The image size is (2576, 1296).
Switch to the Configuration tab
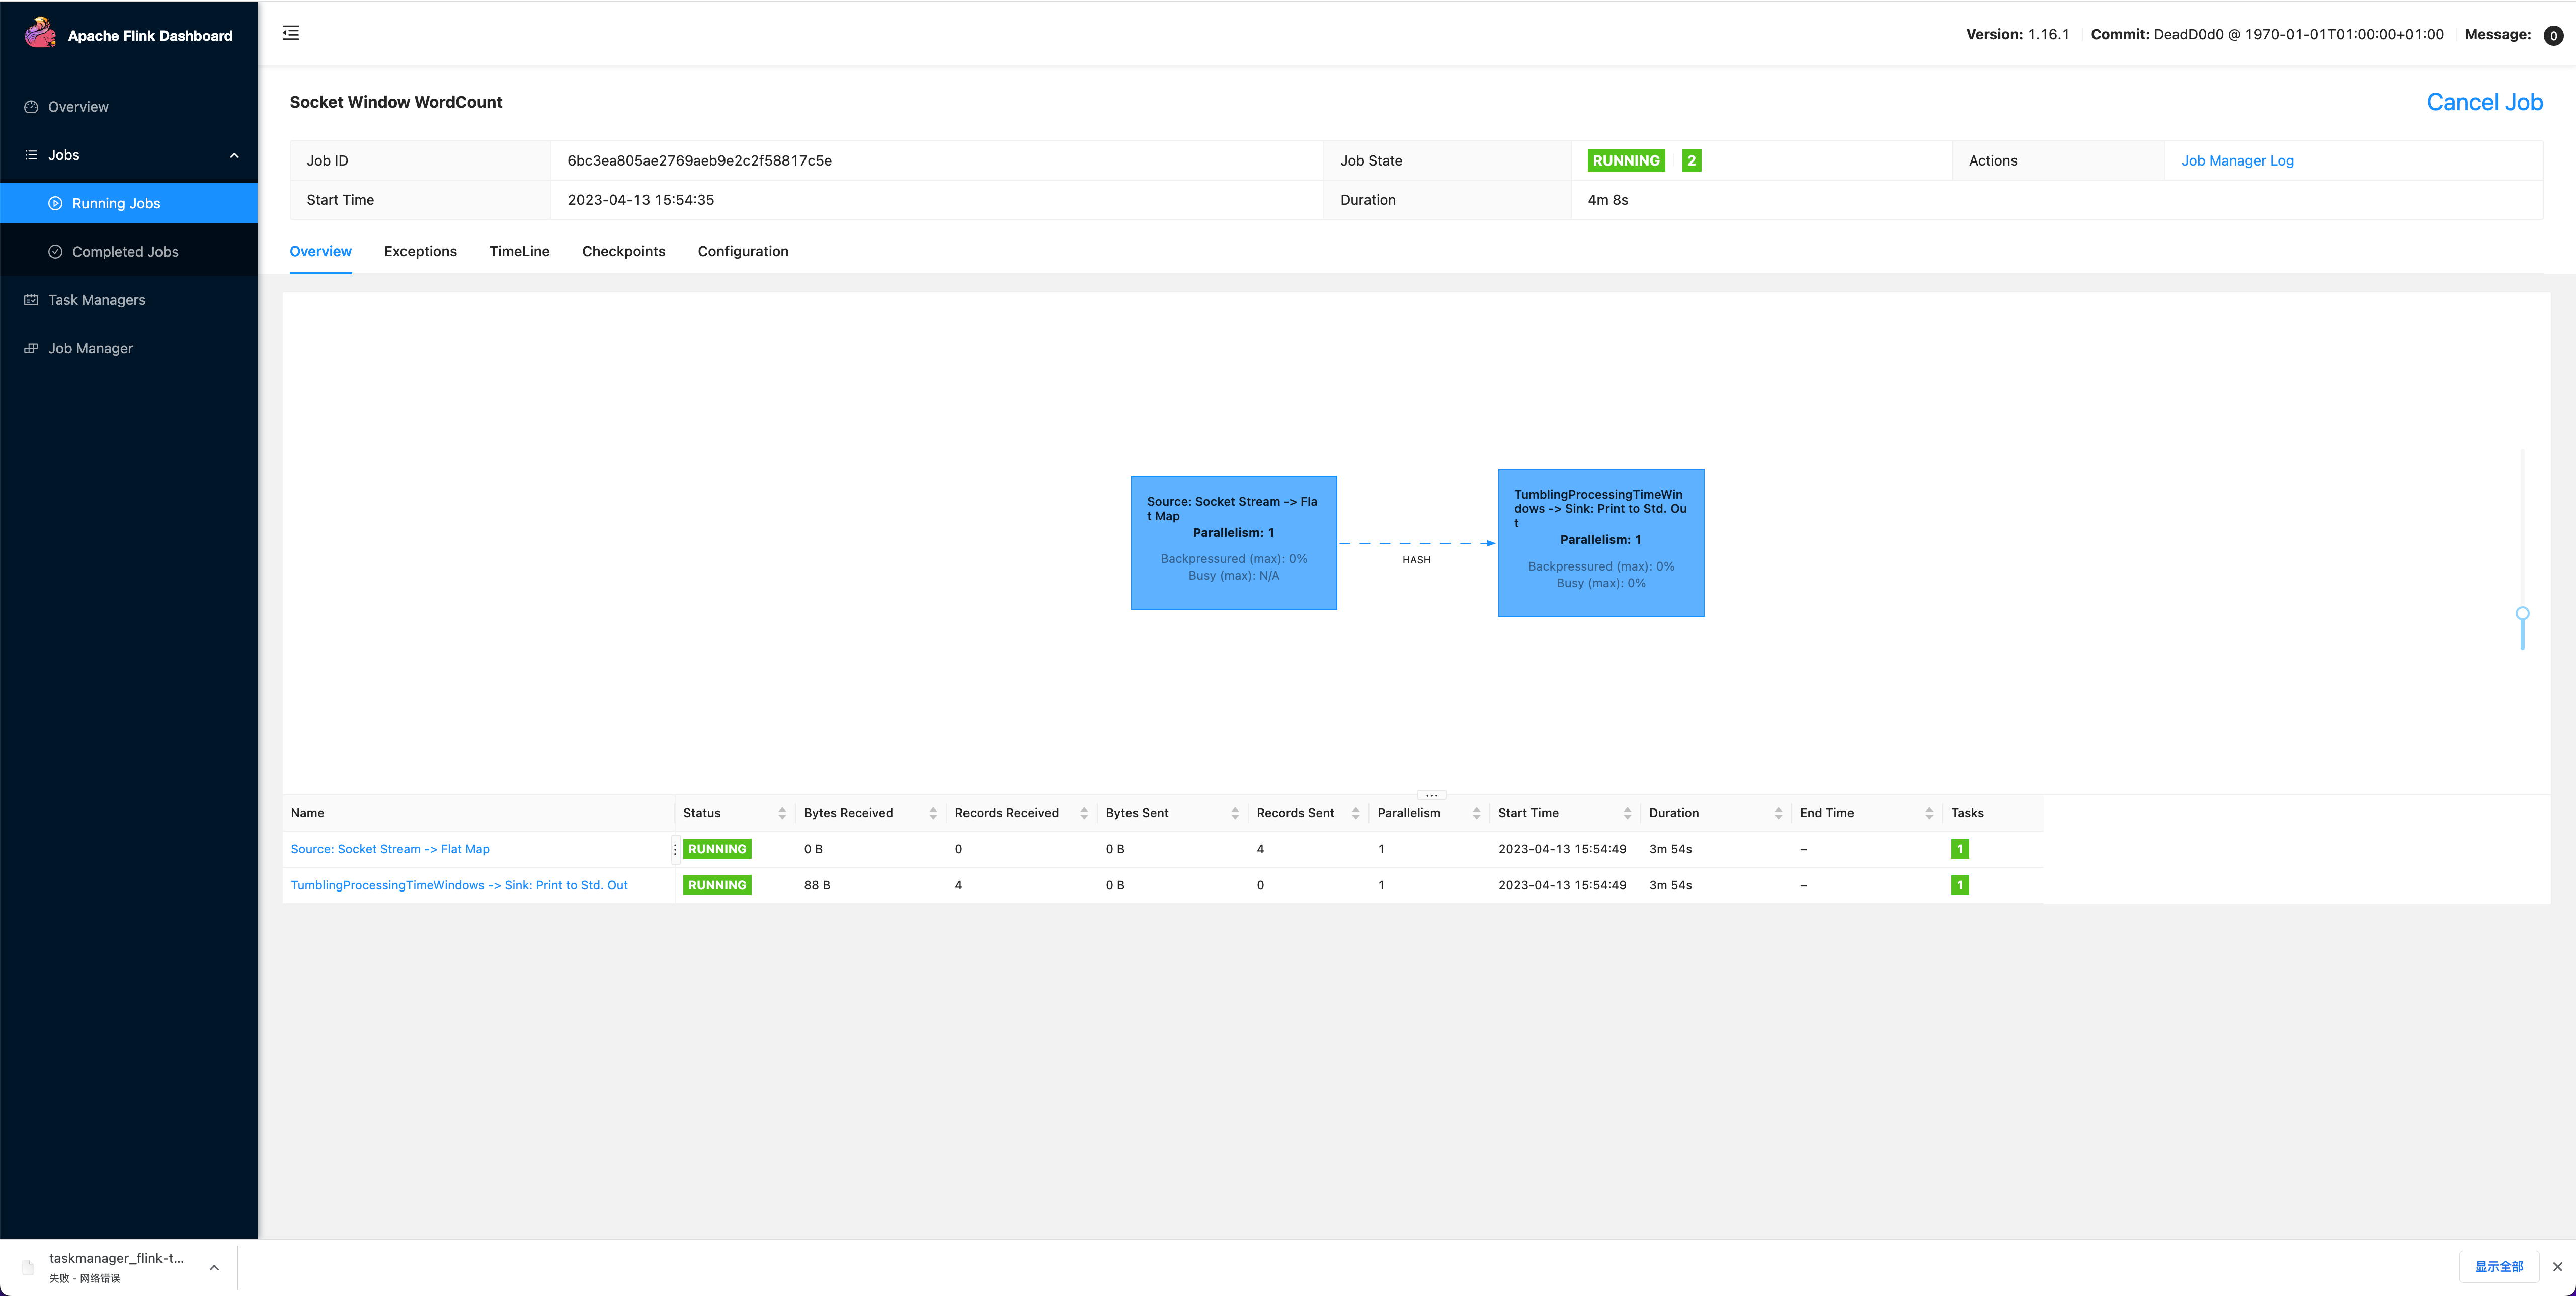(x=743, y=251)
